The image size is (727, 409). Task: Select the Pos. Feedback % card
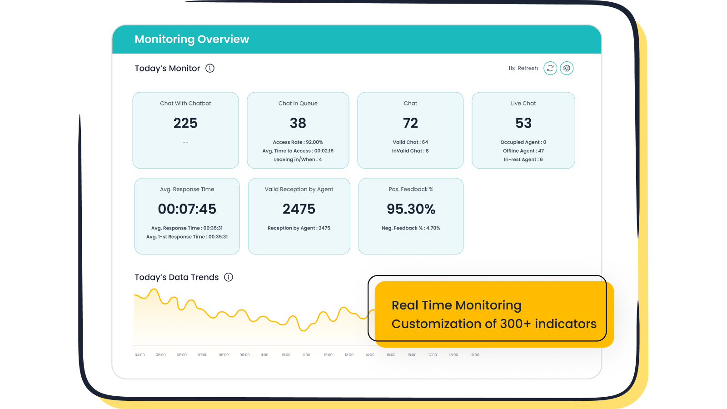pos(410,216)
